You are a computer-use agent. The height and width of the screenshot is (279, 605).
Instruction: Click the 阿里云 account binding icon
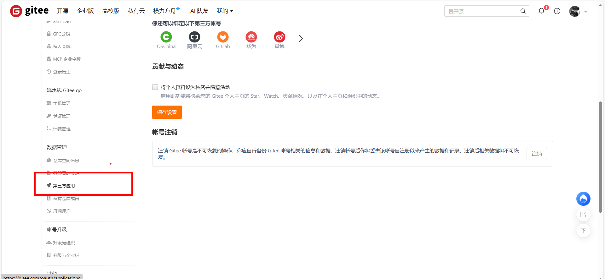pyautogui.click(x=194, y=37)
